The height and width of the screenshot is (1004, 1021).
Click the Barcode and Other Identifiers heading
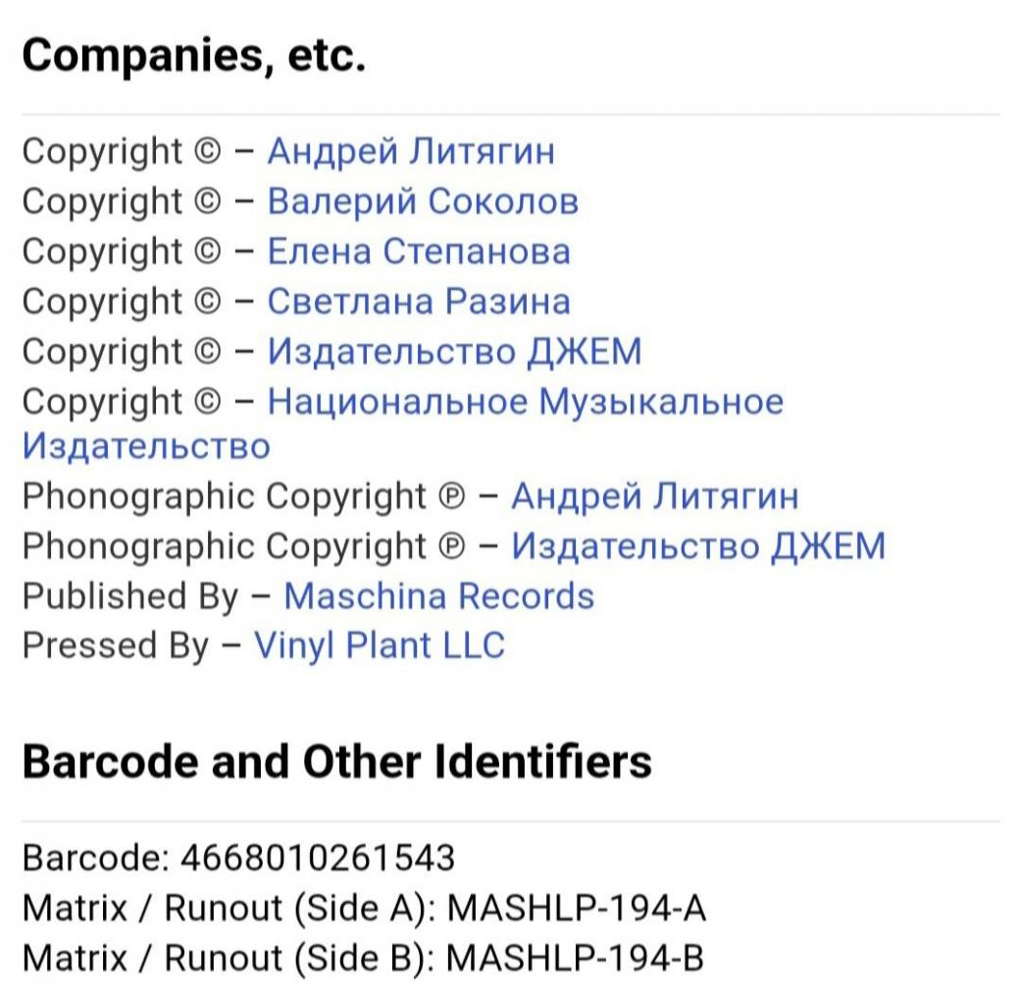[x=336, y=762]
